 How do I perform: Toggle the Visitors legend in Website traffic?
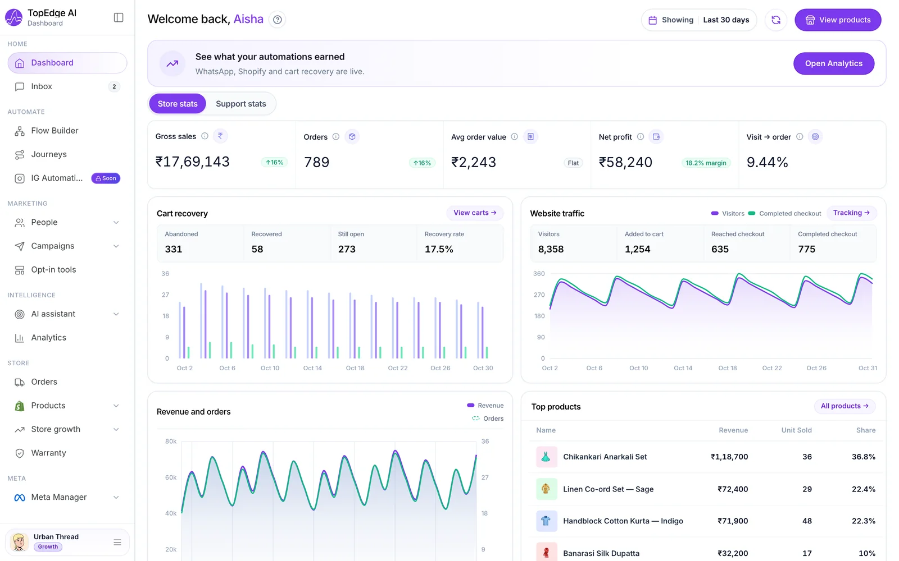click(x=728, y=214)
